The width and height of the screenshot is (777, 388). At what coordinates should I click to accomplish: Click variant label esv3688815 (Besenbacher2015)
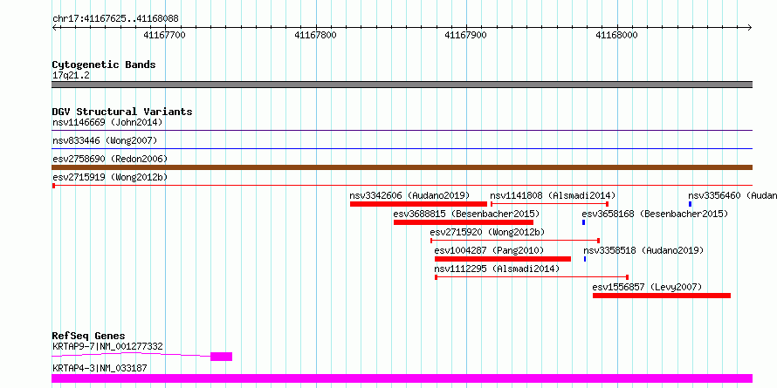(466, 214)
